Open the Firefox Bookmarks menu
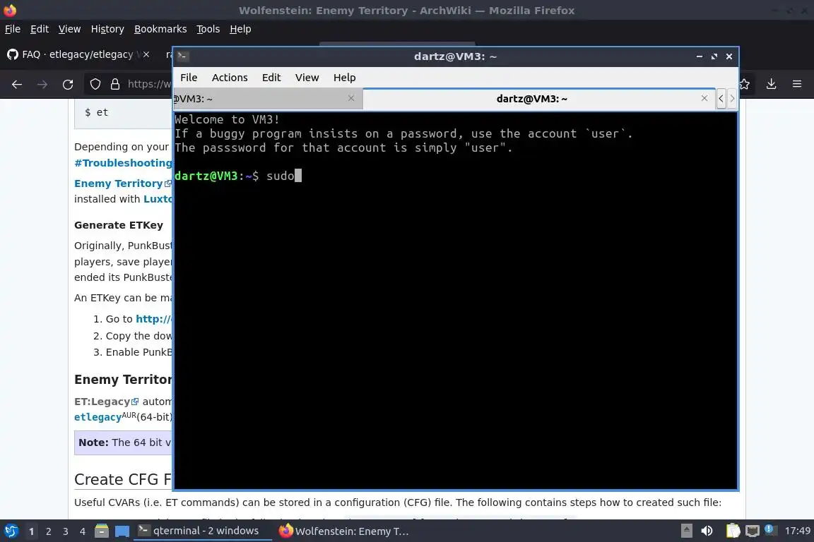The image size is (814, 542). coord(160,29)
